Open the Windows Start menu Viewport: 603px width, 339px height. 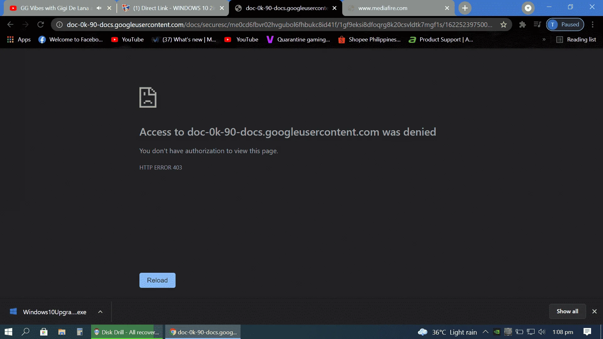click(x=8, y=332)
